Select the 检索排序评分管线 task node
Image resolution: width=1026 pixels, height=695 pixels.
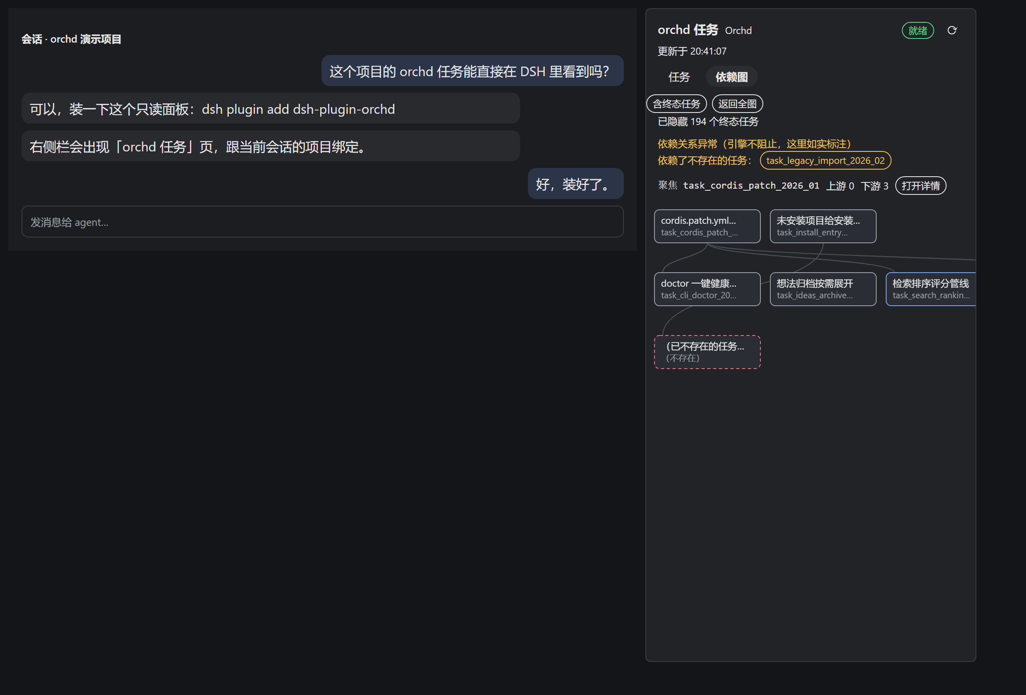point(931,289)
